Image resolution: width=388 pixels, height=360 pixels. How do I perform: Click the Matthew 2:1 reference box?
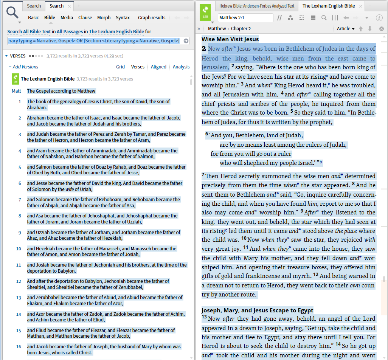tap(245, 18)
